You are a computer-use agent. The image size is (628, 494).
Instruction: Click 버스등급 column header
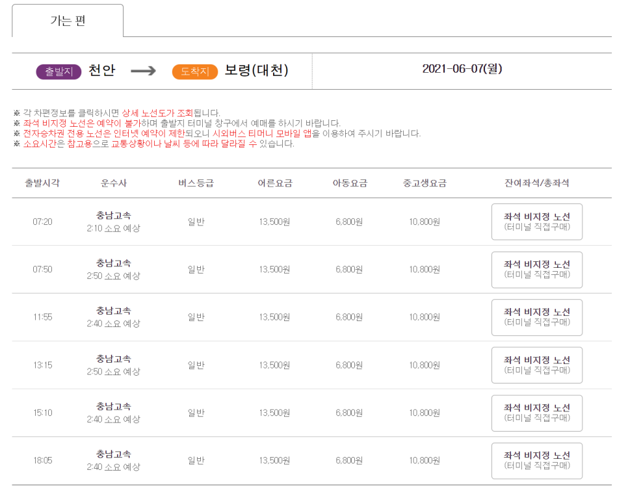196,183
